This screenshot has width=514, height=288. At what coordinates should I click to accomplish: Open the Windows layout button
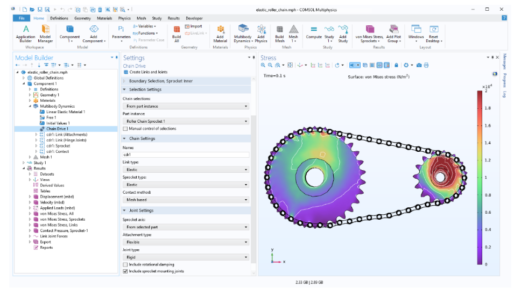[x=416, y=33]
